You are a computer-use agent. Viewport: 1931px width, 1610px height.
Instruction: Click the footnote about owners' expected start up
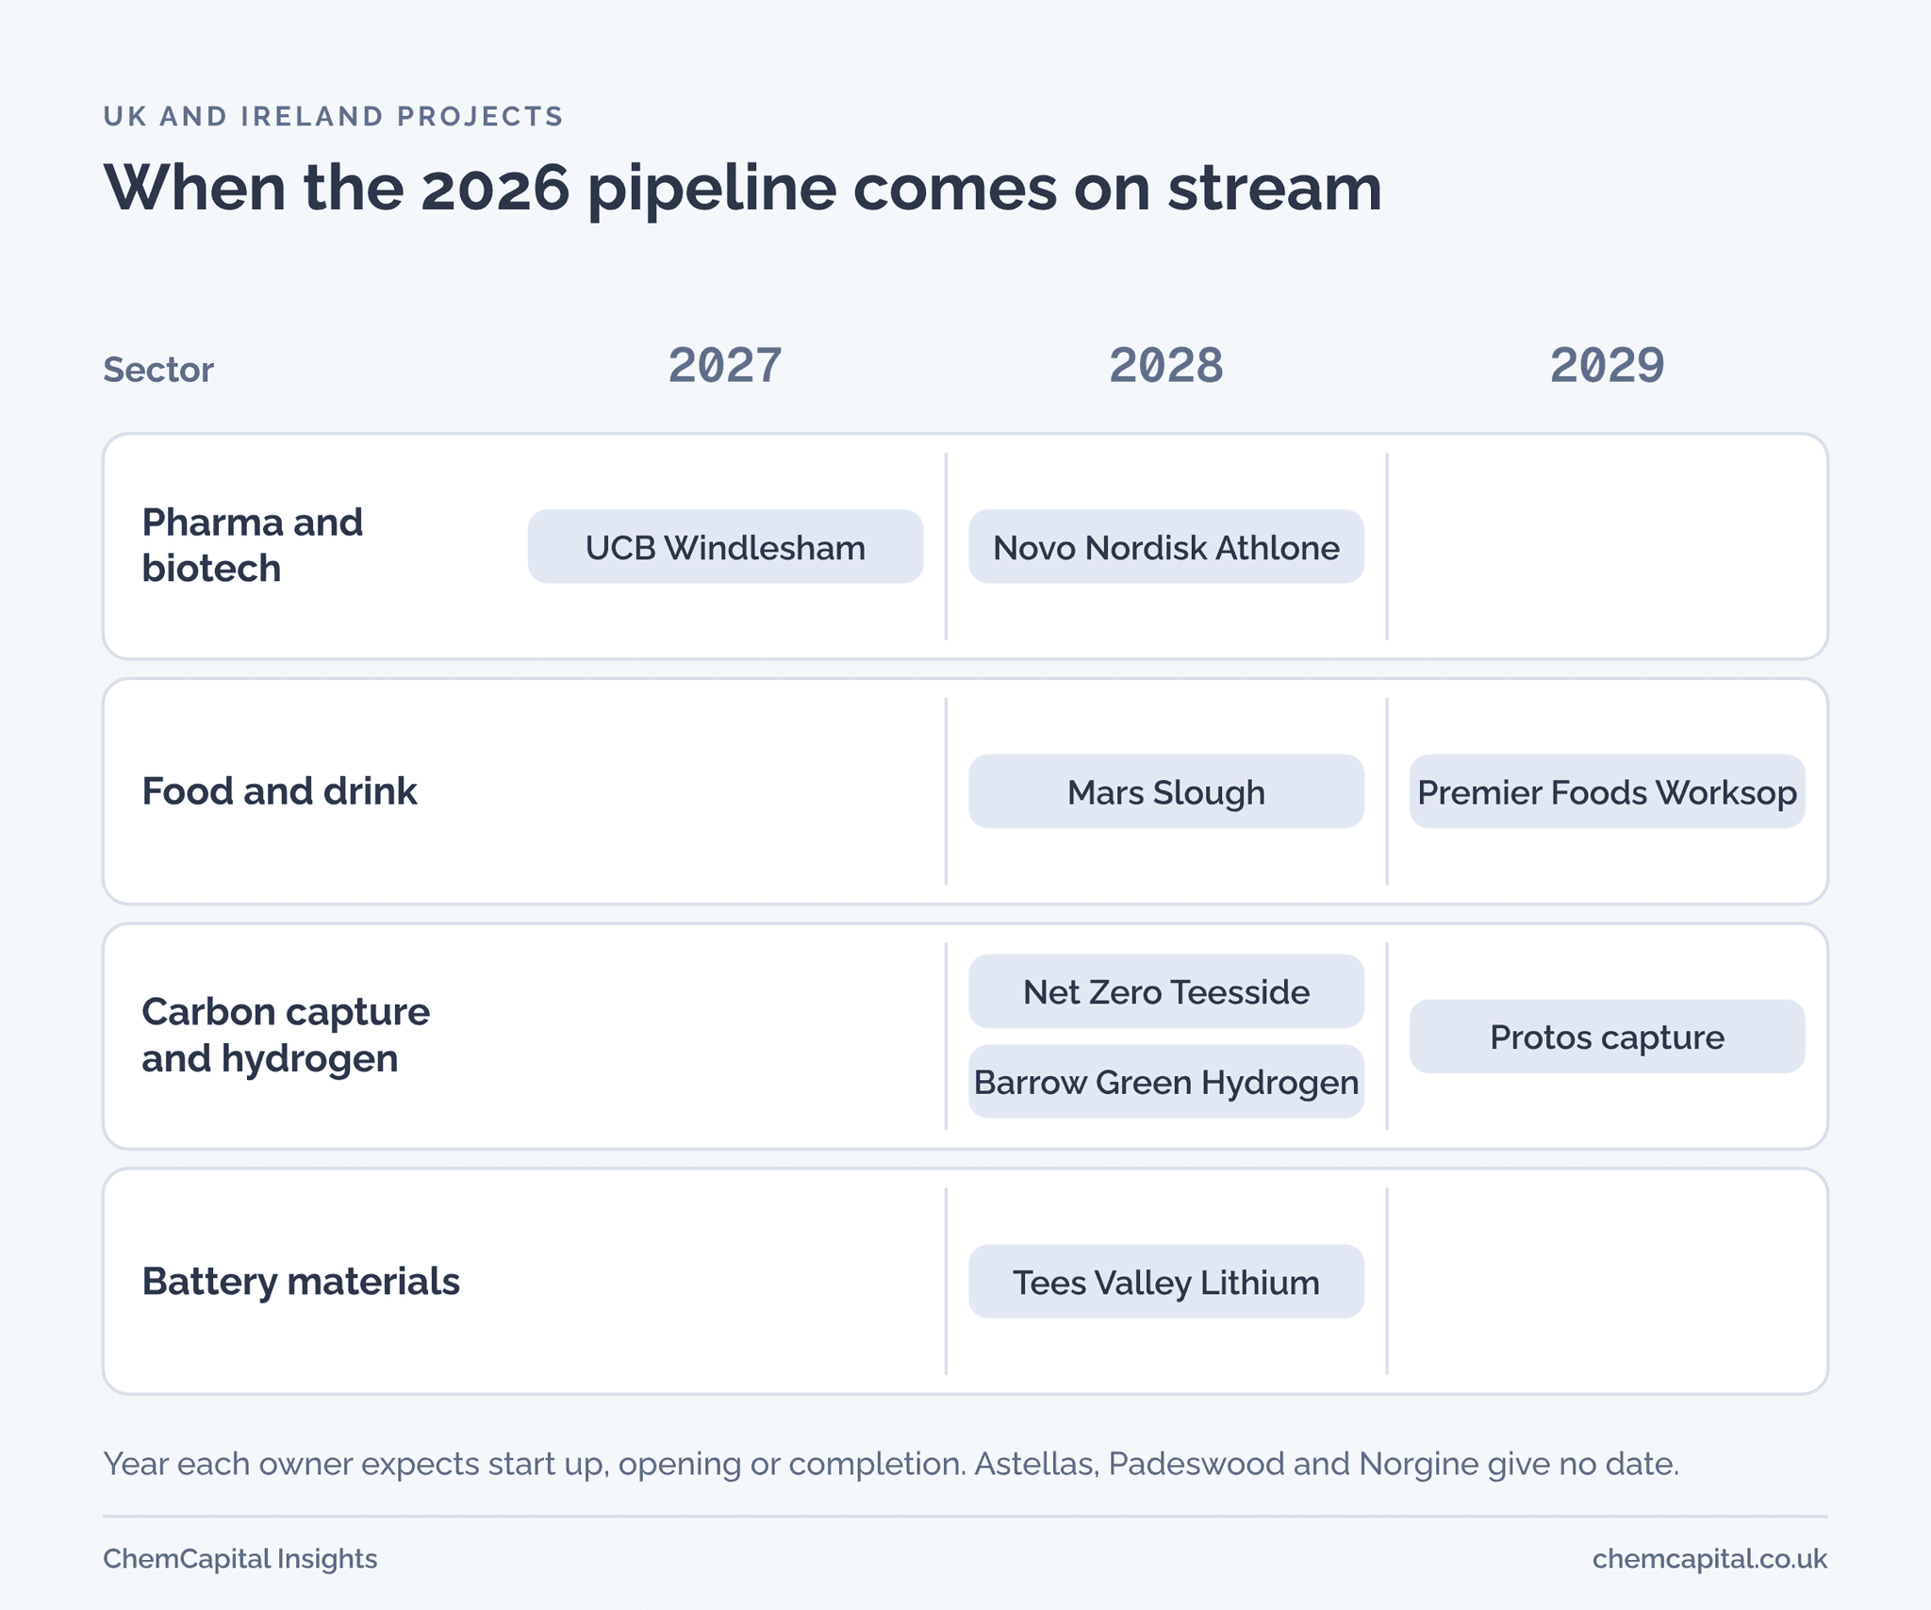click(x=891, y=1464)
